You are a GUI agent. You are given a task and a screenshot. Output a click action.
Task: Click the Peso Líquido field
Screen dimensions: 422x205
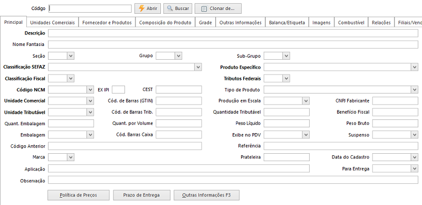pyautogui.click(x=286, y=123)
